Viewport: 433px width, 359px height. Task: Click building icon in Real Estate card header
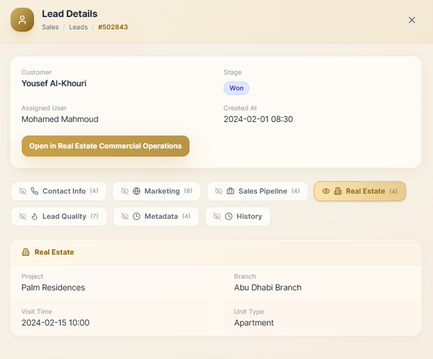(26, 252)
